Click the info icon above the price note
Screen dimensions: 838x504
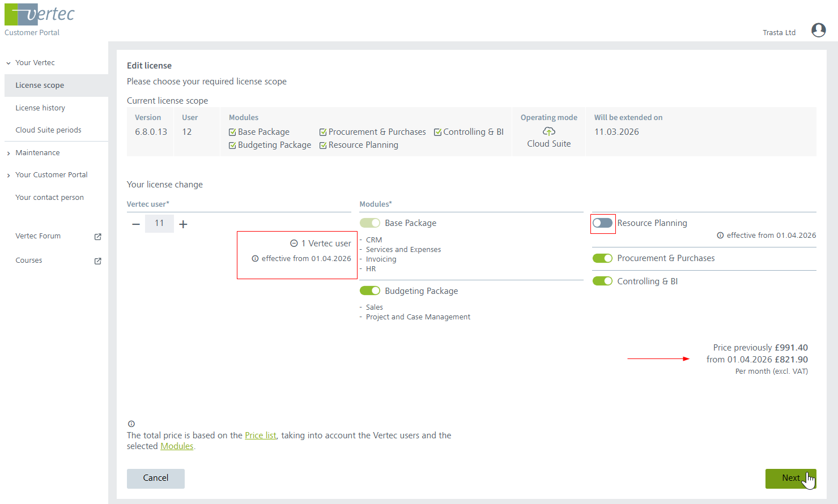pyautogui.click(x=131, y=424)
